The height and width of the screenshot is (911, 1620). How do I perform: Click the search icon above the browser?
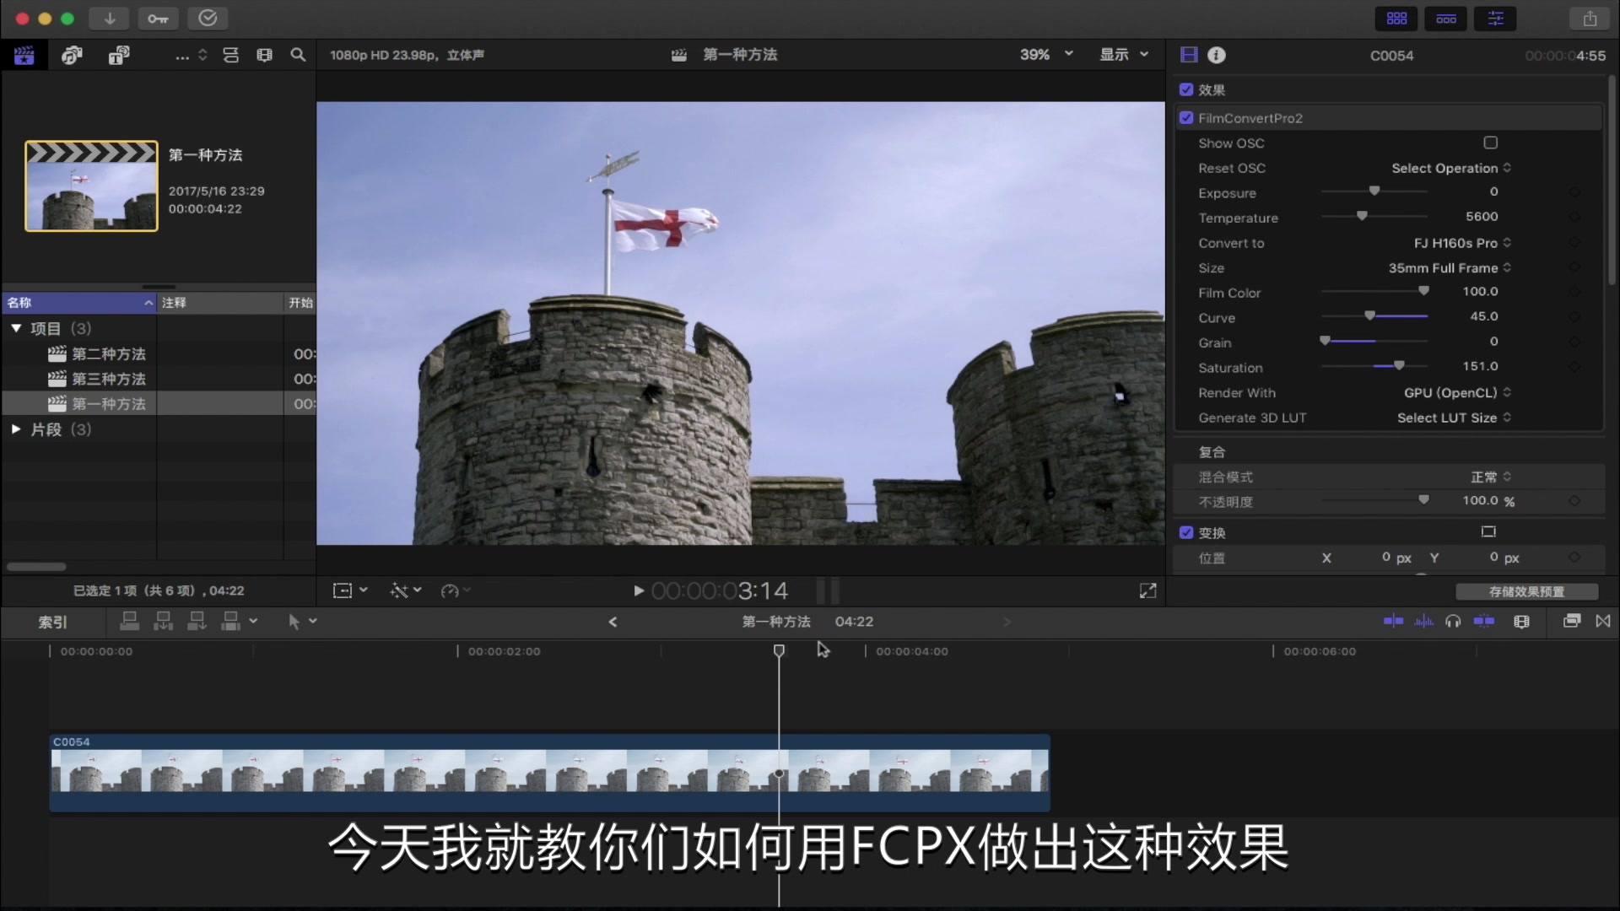298,54
